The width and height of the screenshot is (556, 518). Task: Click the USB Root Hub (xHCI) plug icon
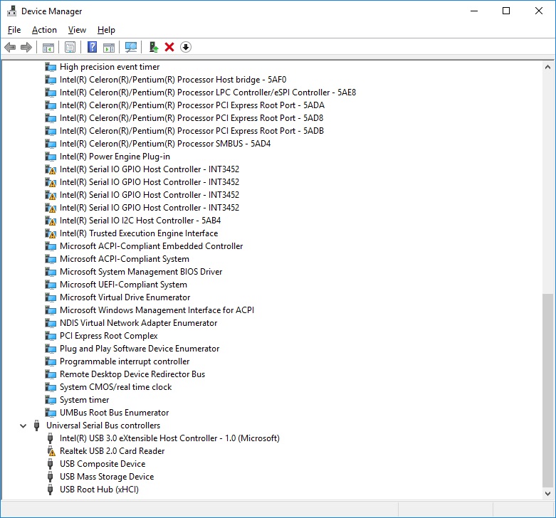pyautogui.click(x=51, y=490)
